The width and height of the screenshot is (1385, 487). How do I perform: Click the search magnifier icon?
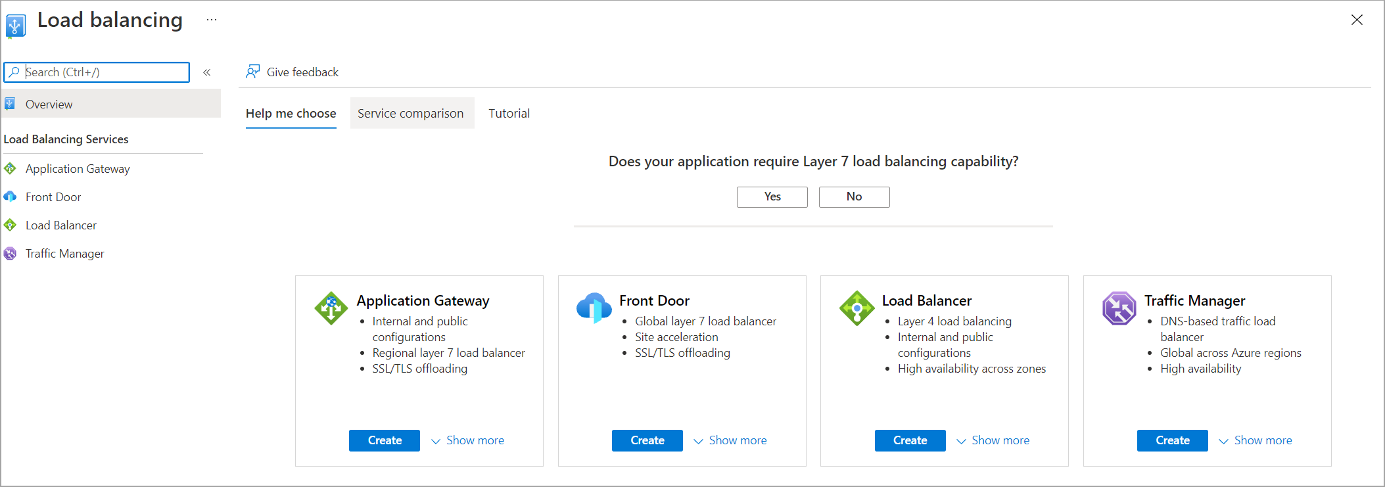pos(14,72)
